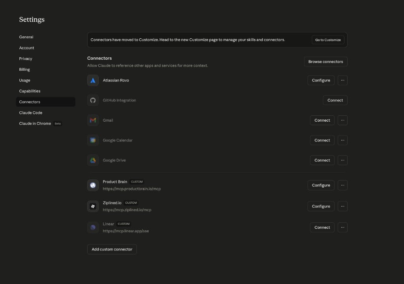Click the GitHub Integration octocat icon
The width and height of the screenshot is (404, 284).
coord(93,100)
